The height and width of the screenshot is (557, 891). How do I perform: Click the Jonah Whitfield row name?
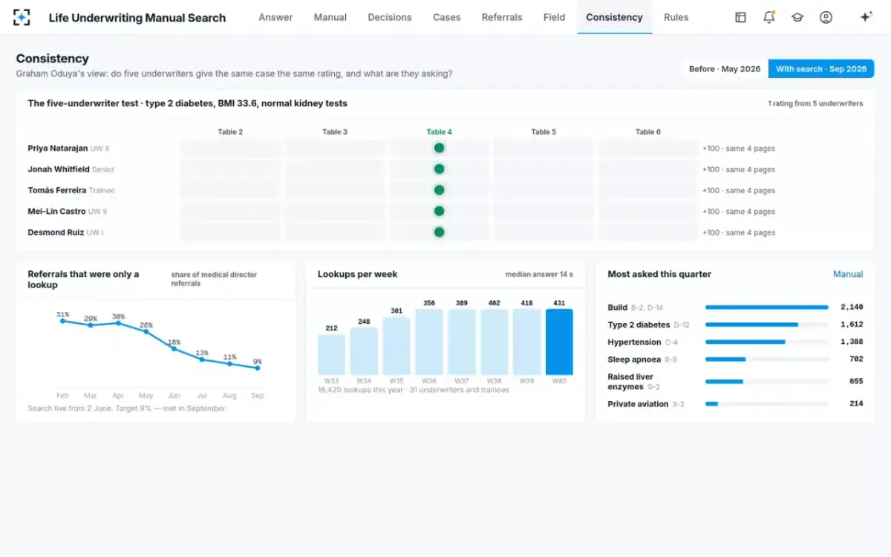tap(59, 169)
